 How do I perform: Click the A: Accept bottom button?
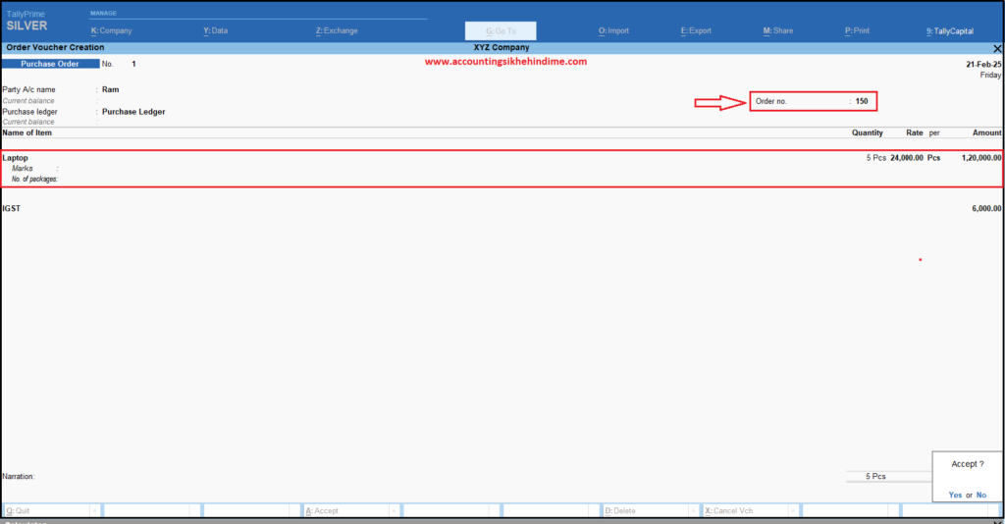tap(345, 510)
